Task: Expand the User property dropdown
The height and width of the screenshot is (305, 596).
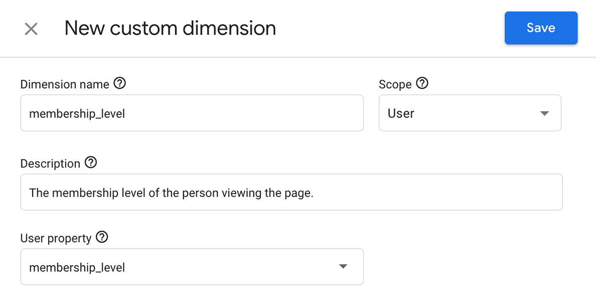Action: click(x=343, y=267)
